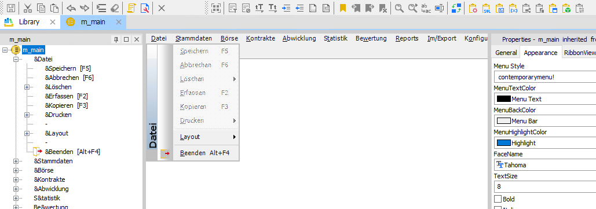This screenshot has width=596, height=209.
Task: Expand the &Layout tree node
Action: pyautogui.click(x=27, y=133)
